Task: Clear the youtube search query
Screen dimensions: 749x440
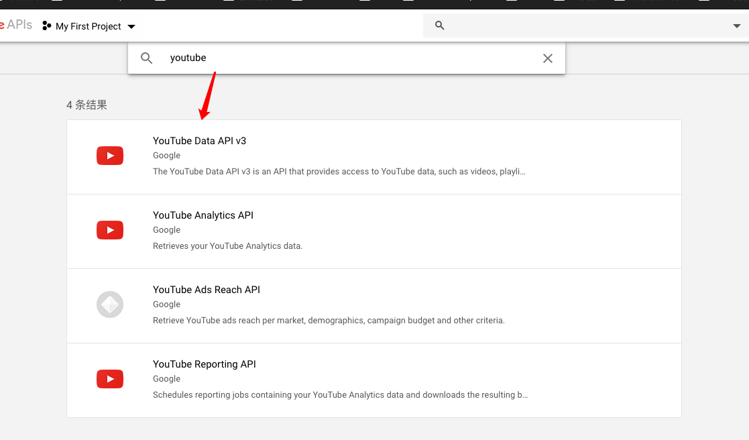Action: (x=548, y=58)
